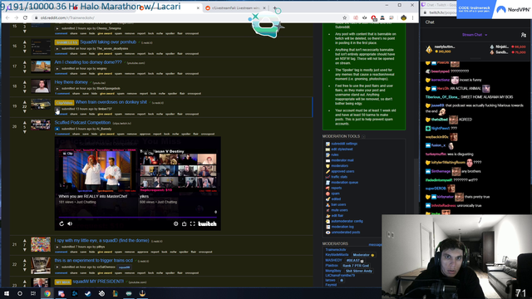Enter fullscreen in Twitch embed player
The height and width of the screenshot is (299, 532).
193,223
